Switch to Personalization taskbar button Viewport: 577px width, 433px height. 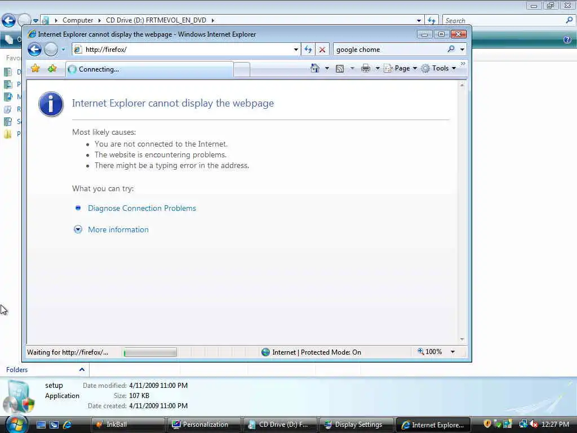[x=204, y=425]
